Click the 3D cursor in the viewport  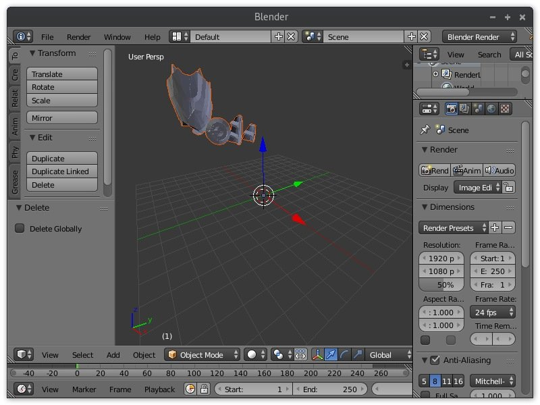[263, 195]
